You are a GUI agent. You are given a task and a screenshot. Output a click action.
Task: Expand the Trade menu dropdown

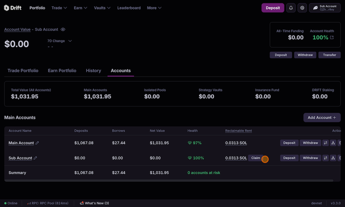click(x=59, y=8)
